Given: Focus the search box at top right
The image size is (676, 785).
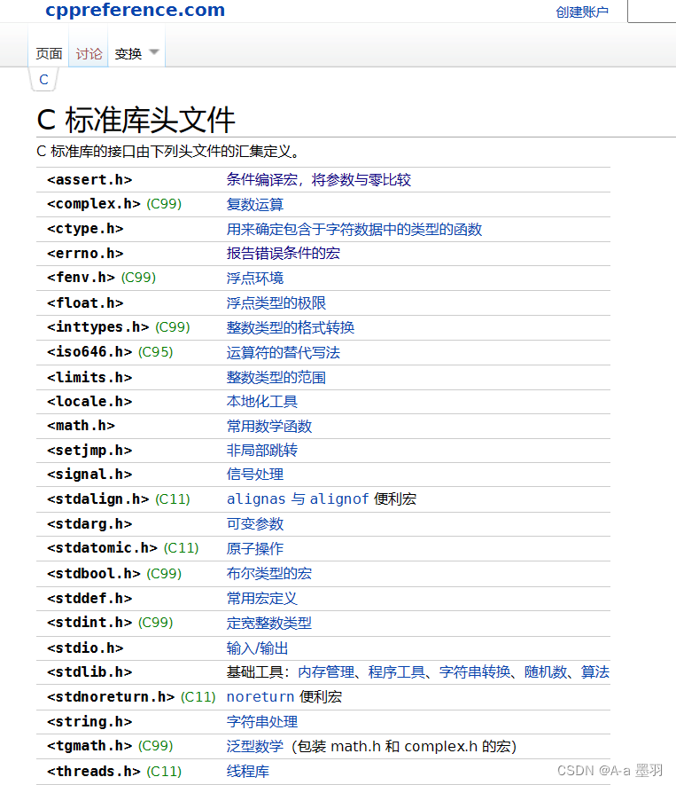Looking at the screenshot, I should pyautogui.click(x=651, y=11).
